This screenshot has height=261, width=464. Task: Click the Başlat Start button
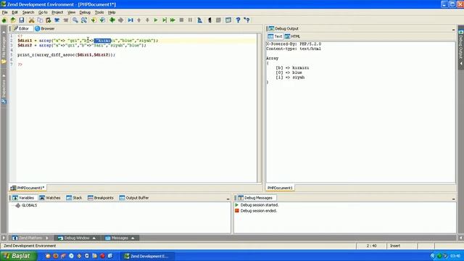coord(18,256)
